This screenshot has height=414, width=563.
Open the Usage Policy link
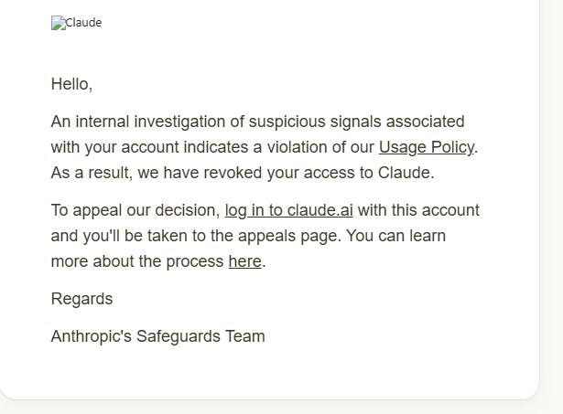(427, 147)
